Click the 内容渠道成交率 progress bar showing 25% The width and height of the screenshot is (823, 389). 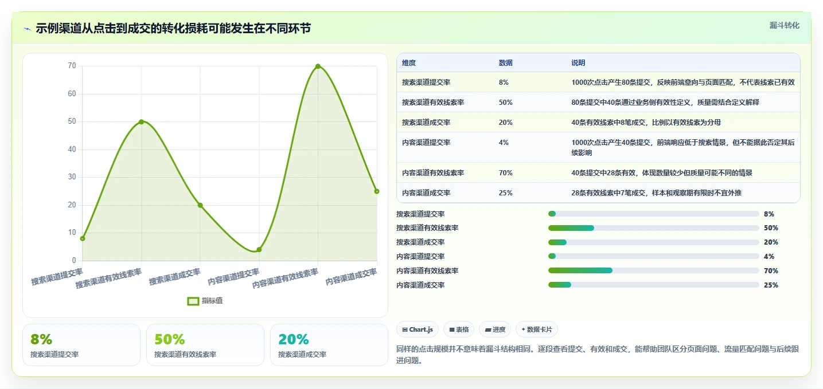pos(654,285)
